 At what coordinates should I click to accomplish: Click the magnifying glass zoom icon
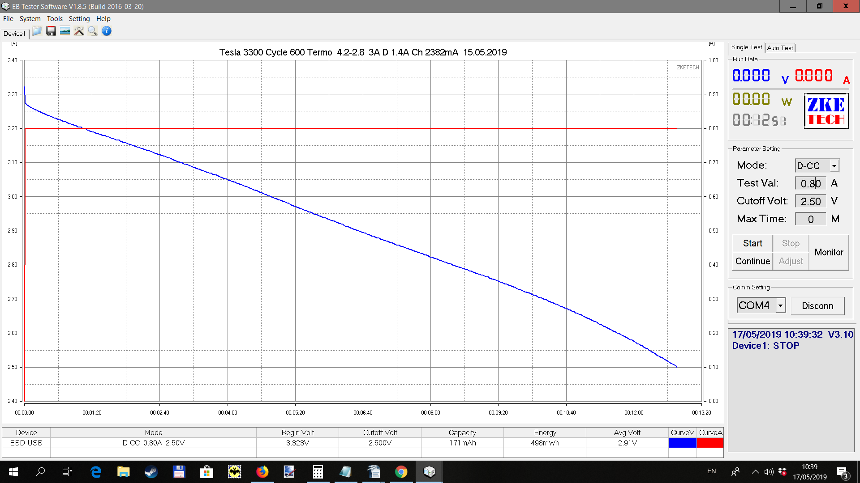[x=93, y=31]
